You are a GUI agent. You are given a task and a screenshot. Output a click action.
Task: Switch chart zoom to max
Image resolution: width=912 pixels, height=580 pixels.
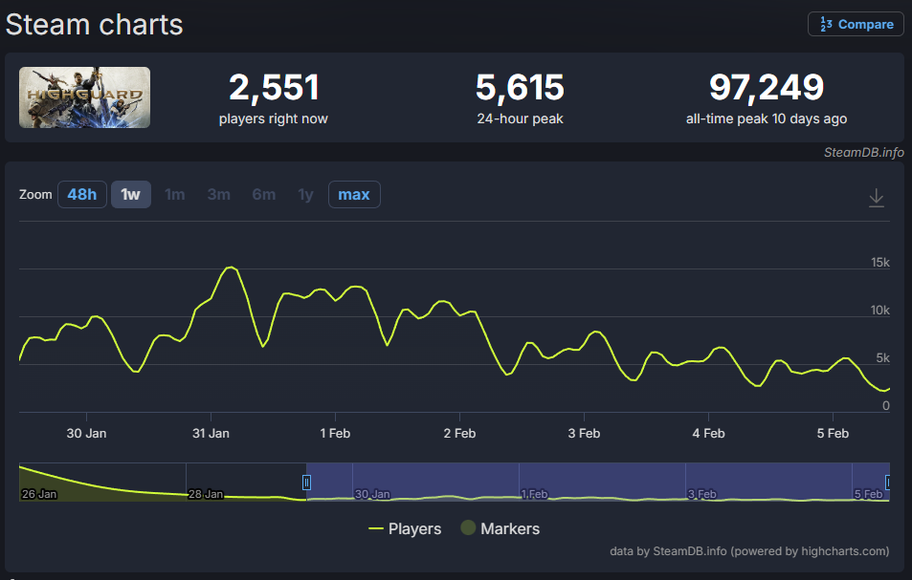tap(354, 195)
